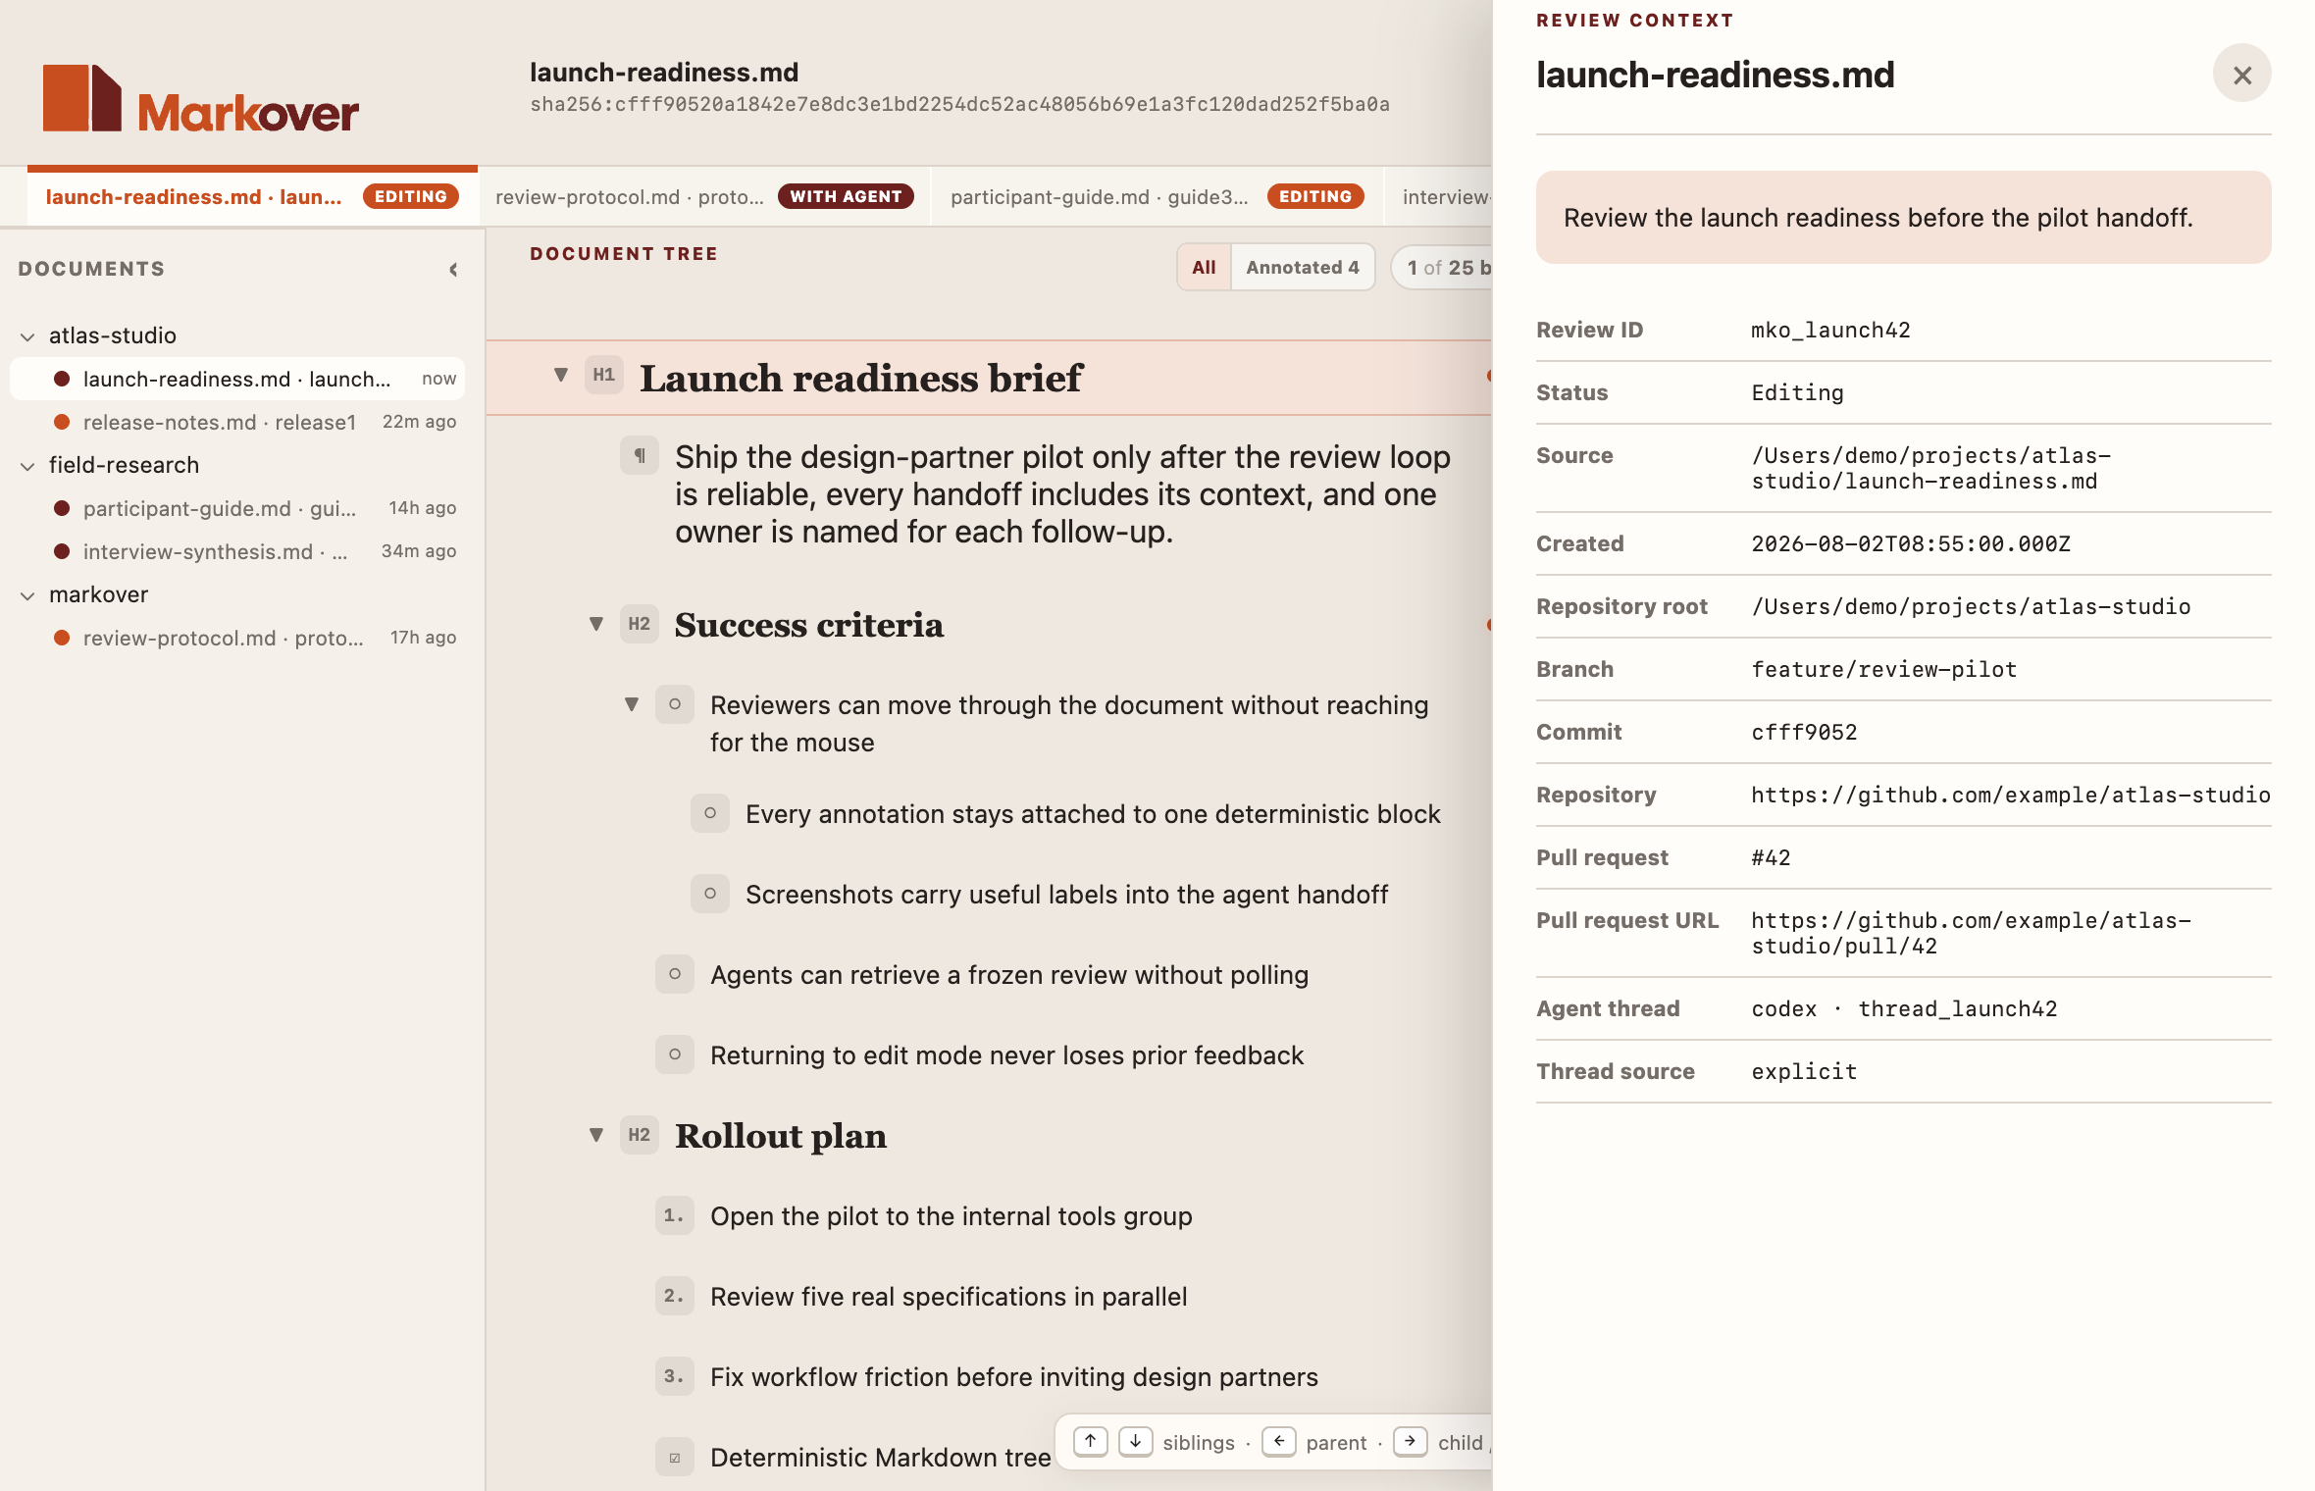This screenshot has height=1491, width=2315.
Task: Click the Agent thread value codex thread_launch42
Action: click(1904, 1008)
